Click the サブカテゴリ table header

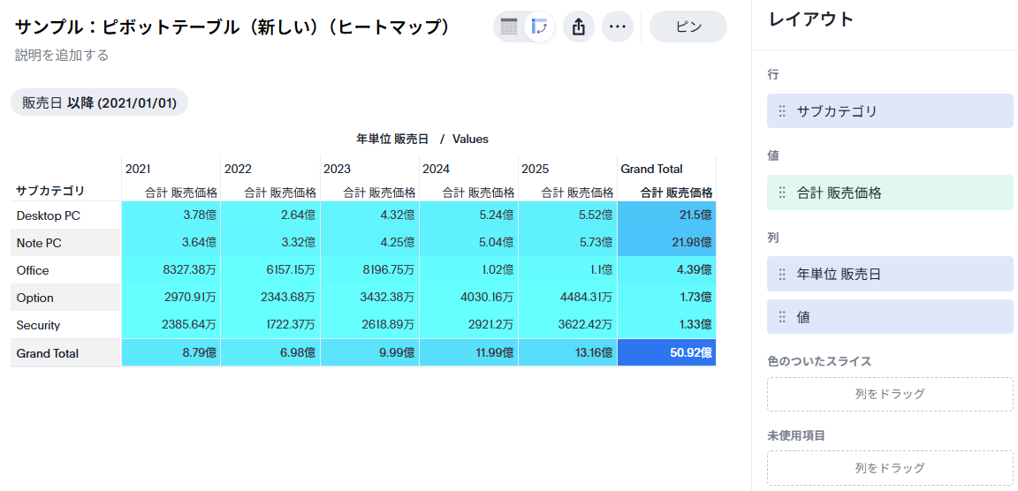point(50,191)
